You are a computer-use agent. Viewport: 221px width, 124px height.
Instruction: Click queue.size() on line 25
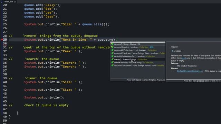pos(94,24)
